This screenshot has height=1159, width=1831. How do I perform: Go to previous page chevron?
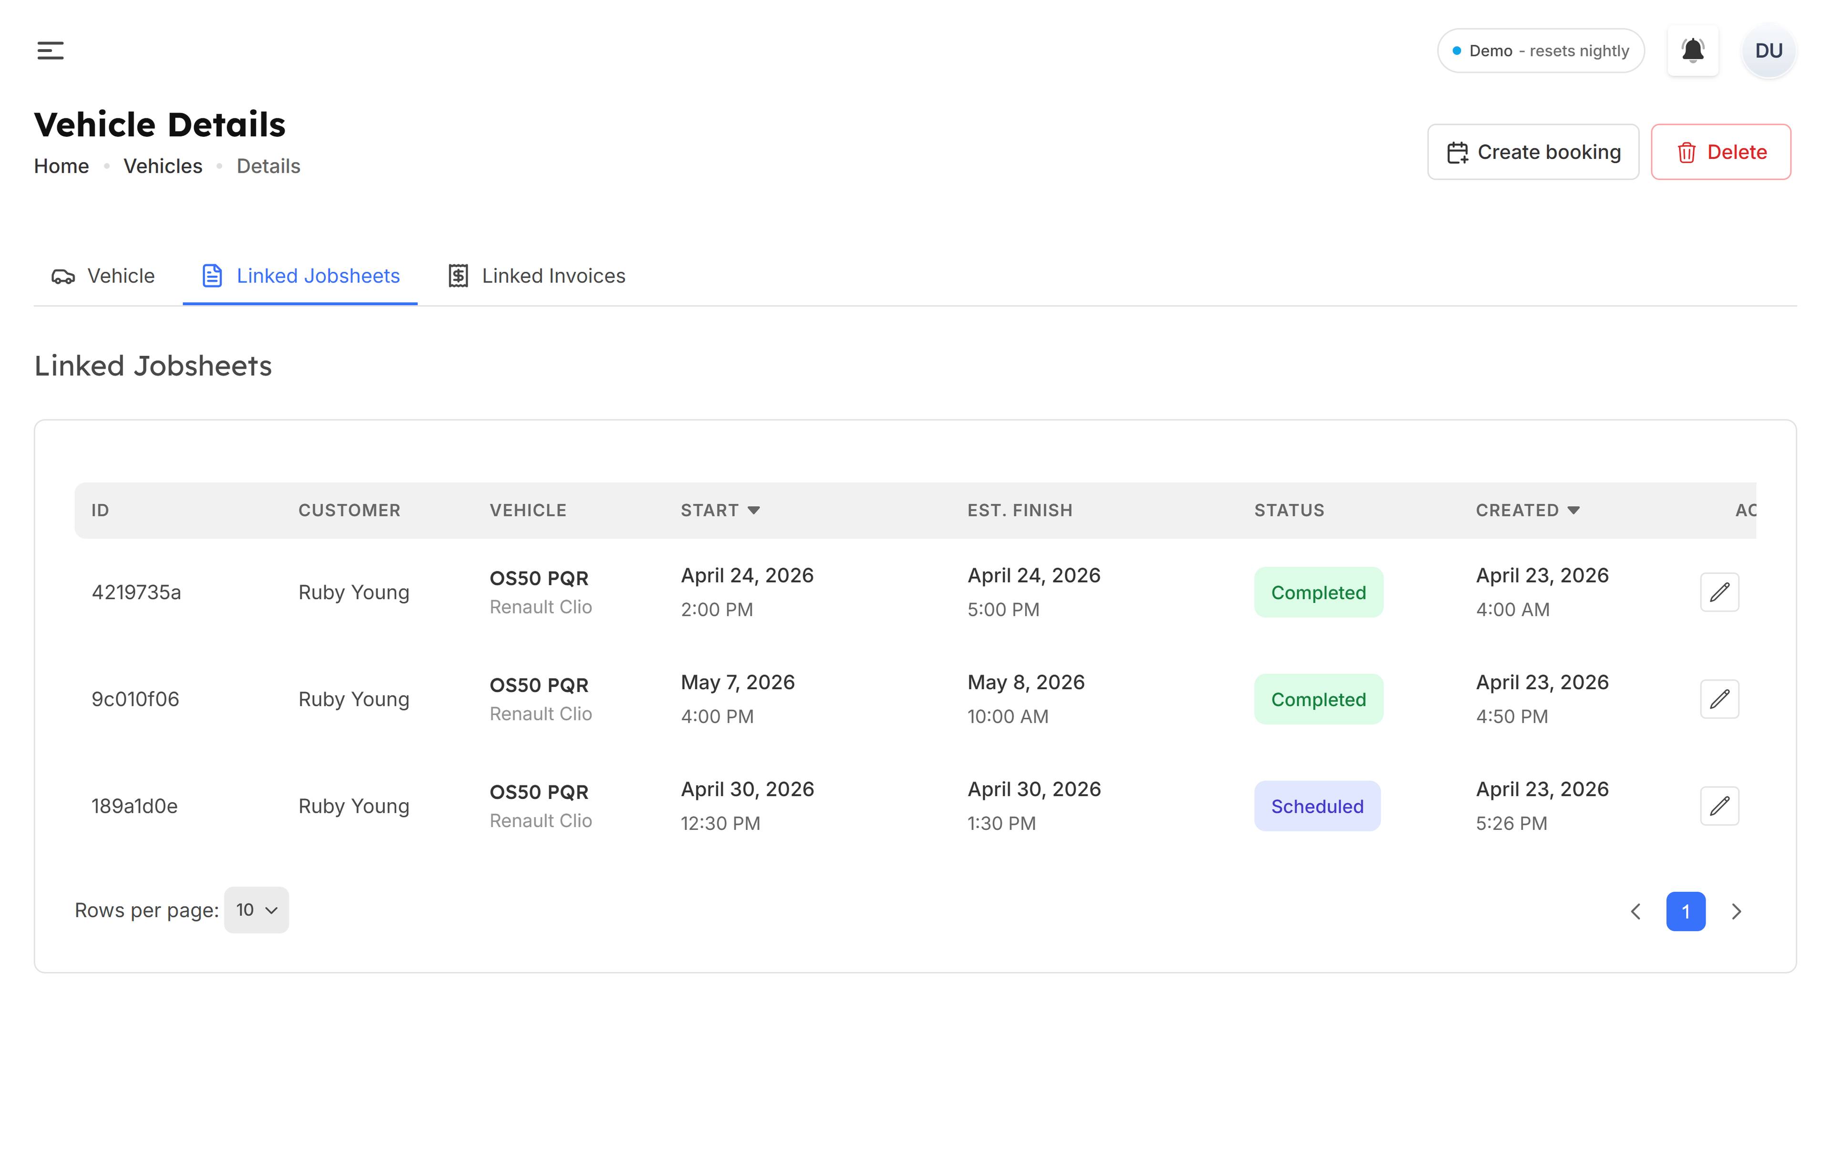pos(1636,912)
